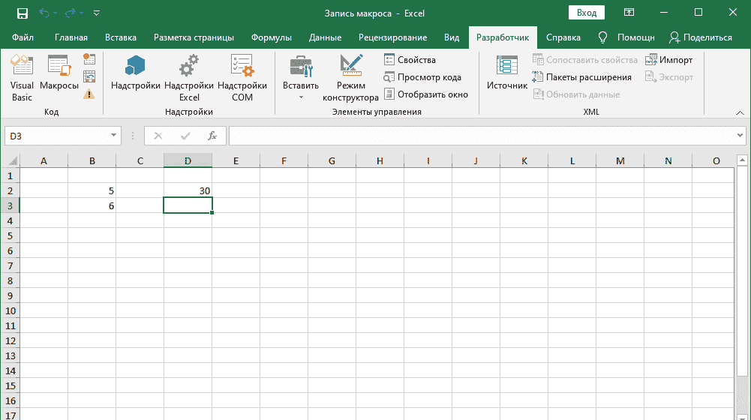
Task: Select cell D2 containing 30
Action: click(188, 190)
